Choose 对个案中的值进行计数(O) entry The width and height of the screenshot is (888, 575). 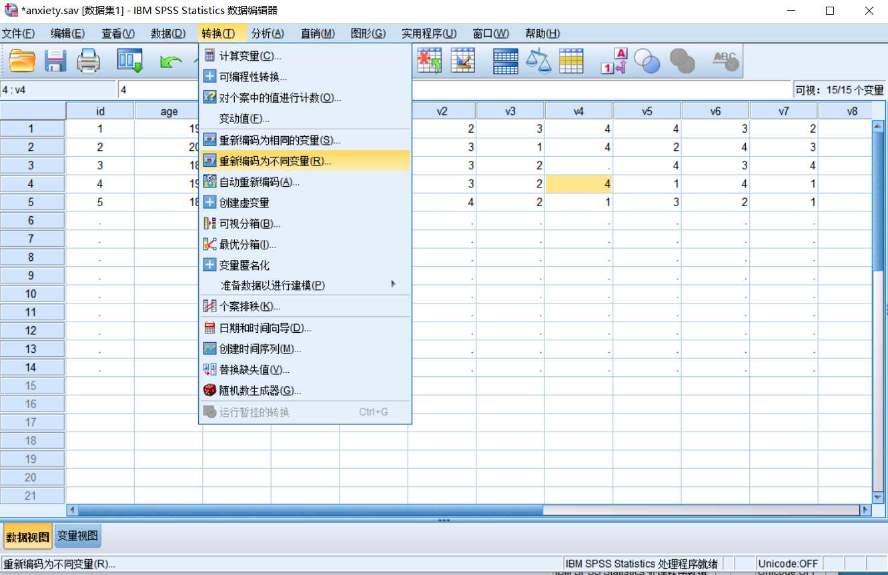(x=305, y=97)
